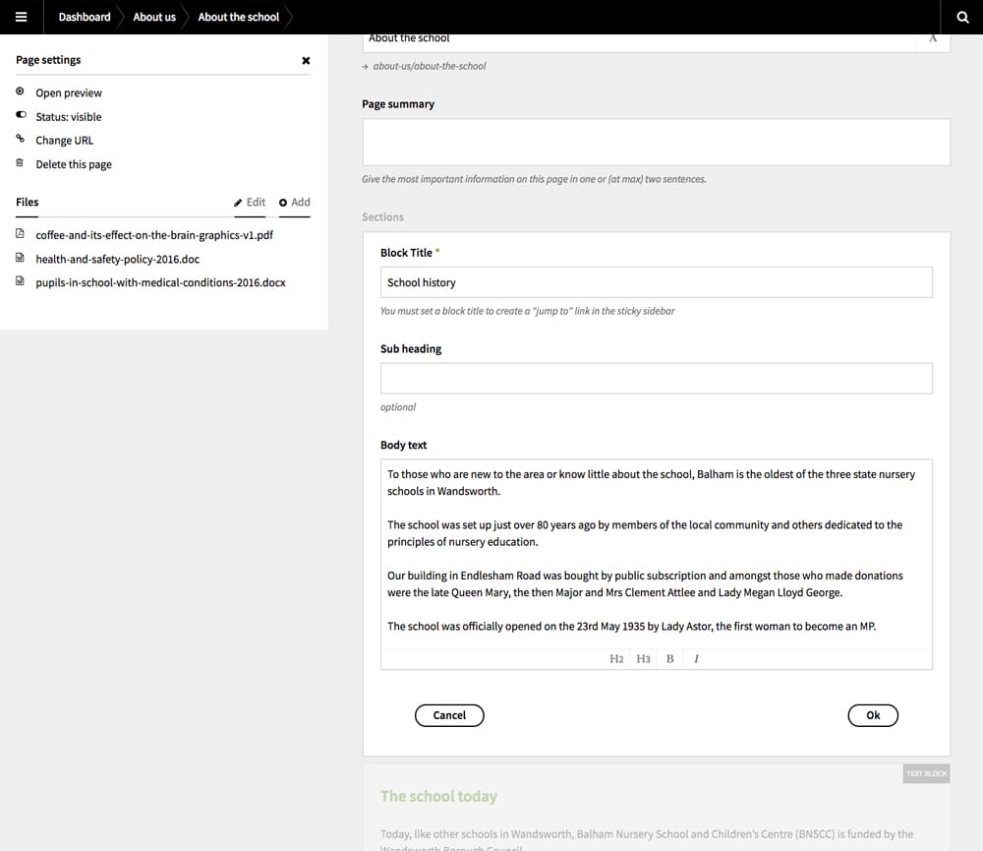
Task: Toggle bold text formatting
Action: tap(669, 659)
